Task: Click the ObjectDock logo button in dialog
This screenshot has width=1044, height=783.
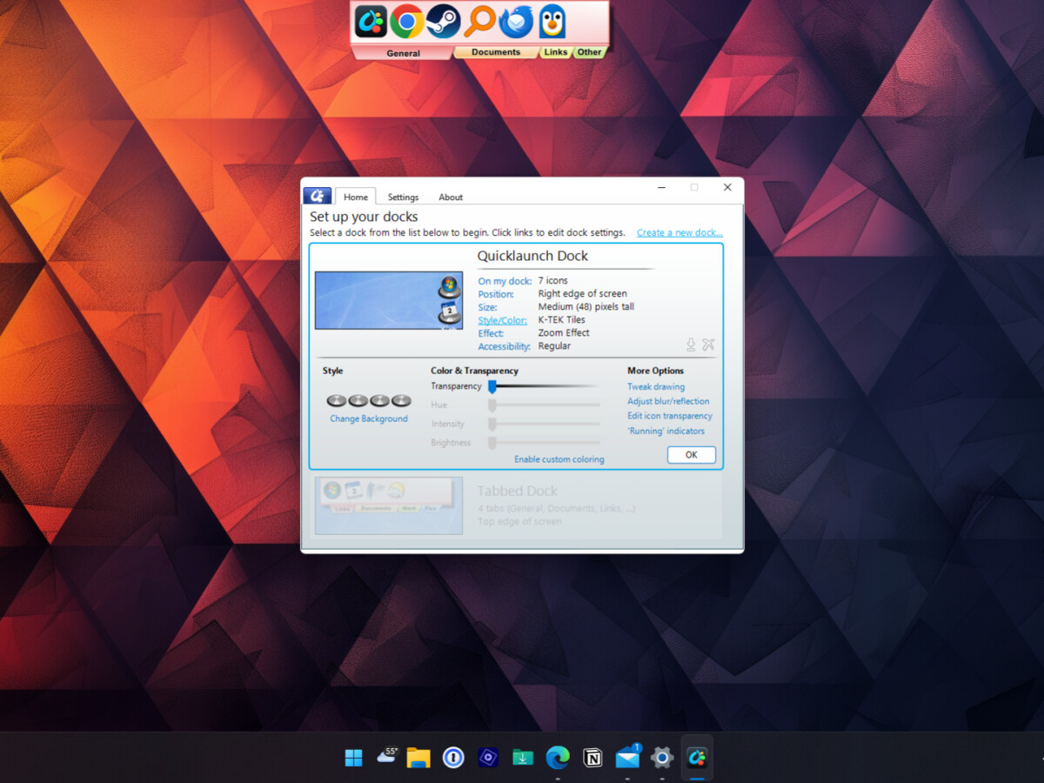Action: point(317,196)
